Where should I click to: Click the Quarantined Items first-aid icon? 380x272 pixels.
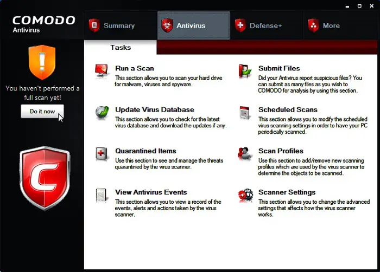coord(102,154)
